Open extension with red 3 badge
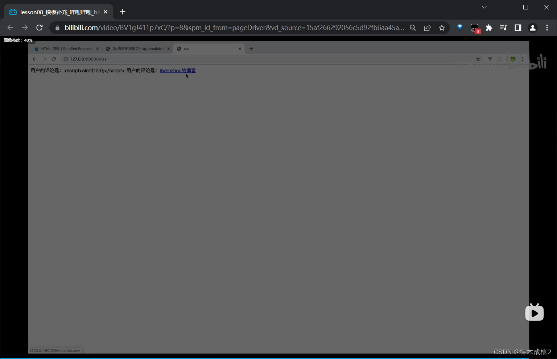The width and height of the screenshot is (557, 359). pyautogui.click(x=475, y=28)
